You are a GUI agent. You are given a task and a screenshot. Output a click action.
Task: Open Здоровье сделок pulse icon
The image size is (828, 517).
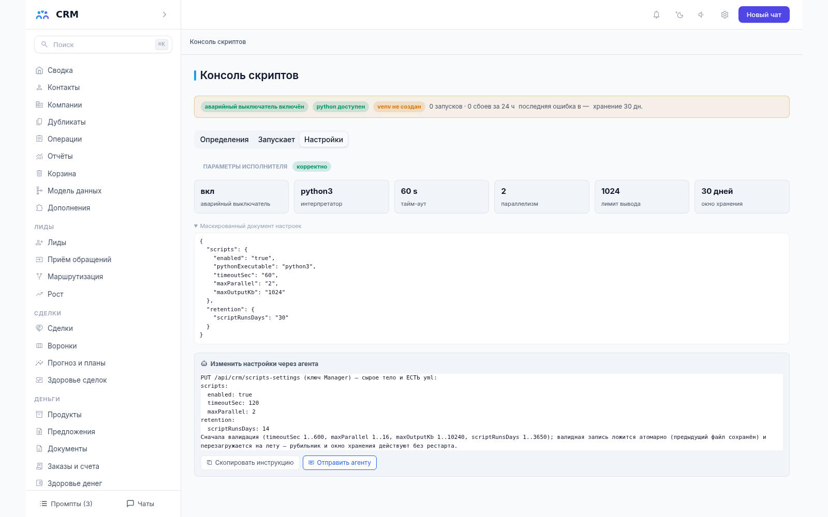click(x=39, y=380)
